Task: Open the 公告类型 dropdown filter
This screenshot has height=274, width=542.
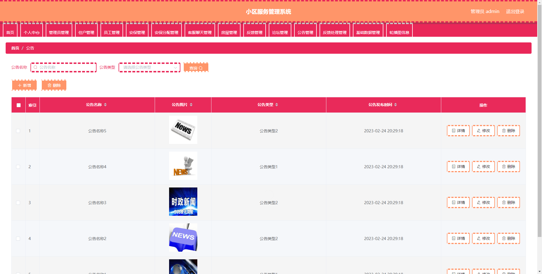Action: coord(149,67)
